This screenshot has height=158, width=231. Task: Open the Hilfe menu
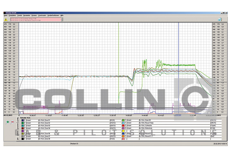point(62,15)
